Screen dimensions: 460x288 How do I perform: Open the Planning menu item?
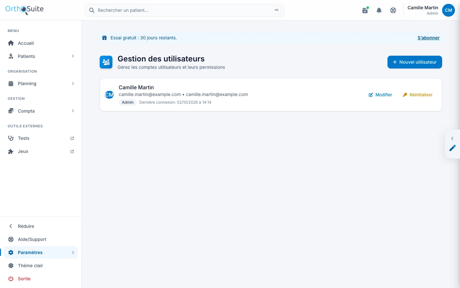point(41,84)
